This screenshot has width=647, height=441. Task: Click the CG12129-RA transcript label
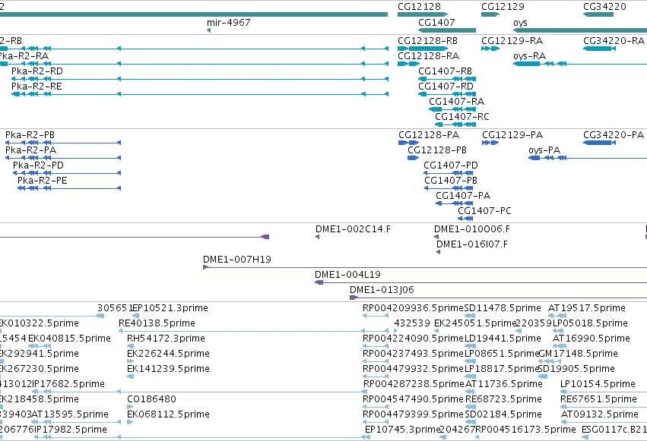[512, 41]
